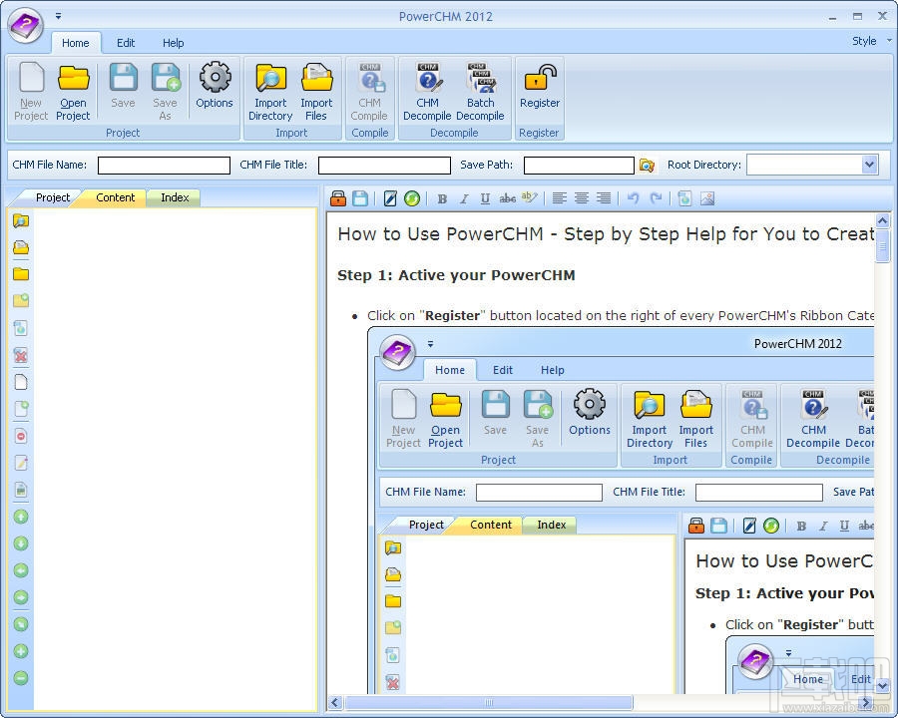Click the New Project ribbon icon
The width and height of the screenshot is (898, 718).
click(x=31, y=92)
